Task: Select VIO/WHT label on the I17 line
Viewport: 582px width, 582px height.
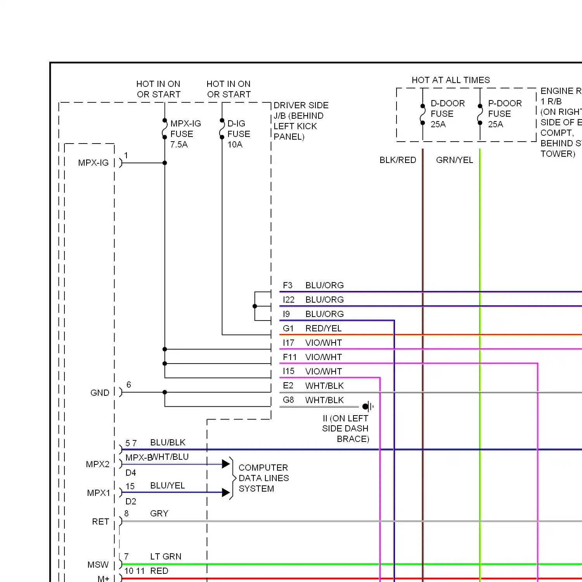Action: tap(324, 343)
